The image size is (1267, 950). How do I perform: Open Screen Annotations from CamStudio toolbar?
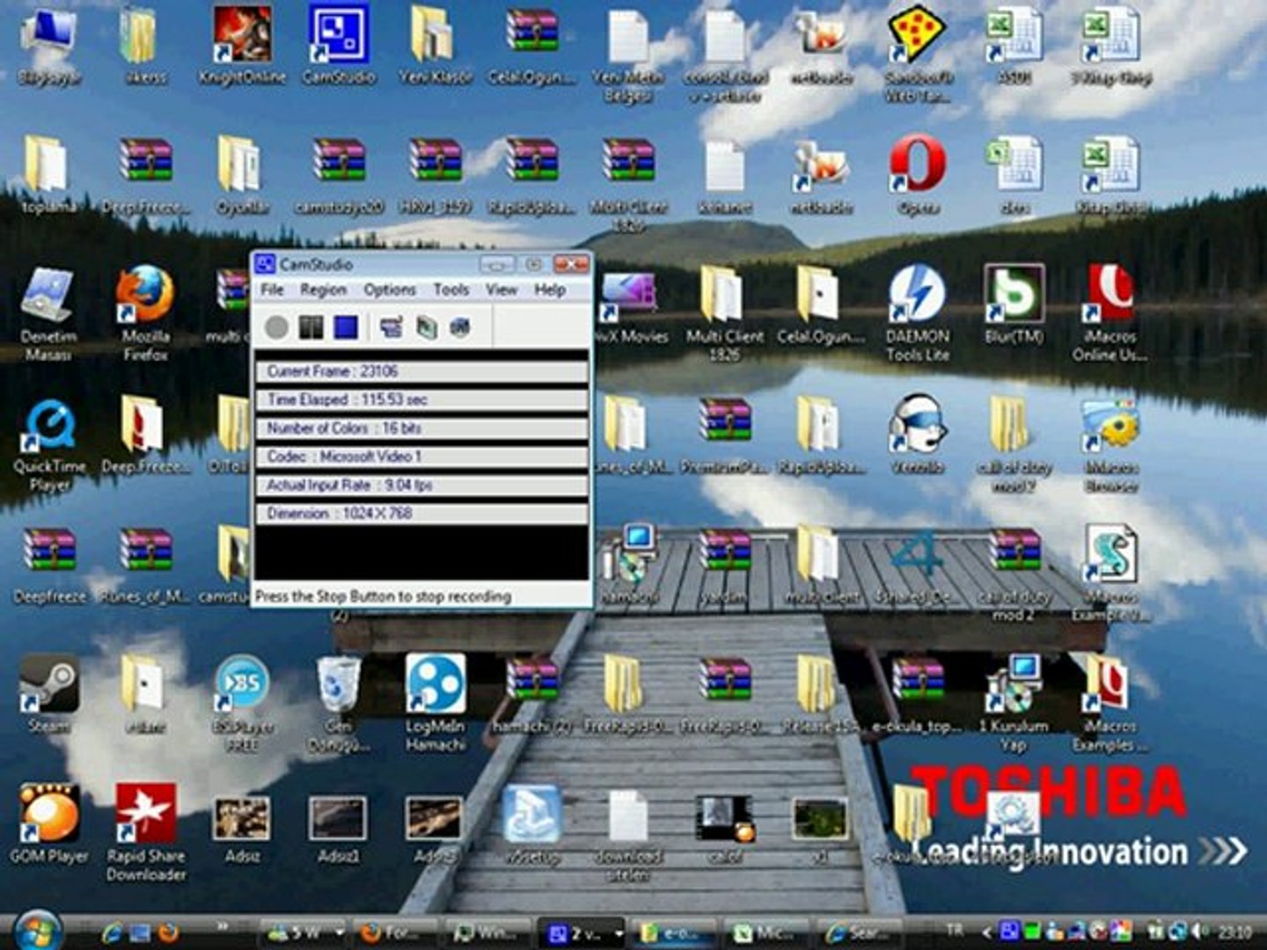[426, 328]
